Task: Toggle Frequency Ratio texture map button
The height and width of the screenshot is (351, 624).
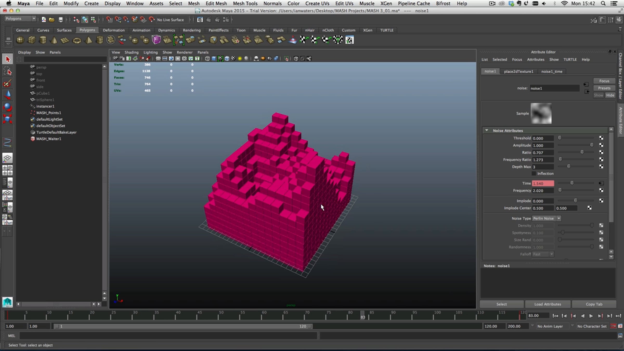Action: tap(601, 159)
